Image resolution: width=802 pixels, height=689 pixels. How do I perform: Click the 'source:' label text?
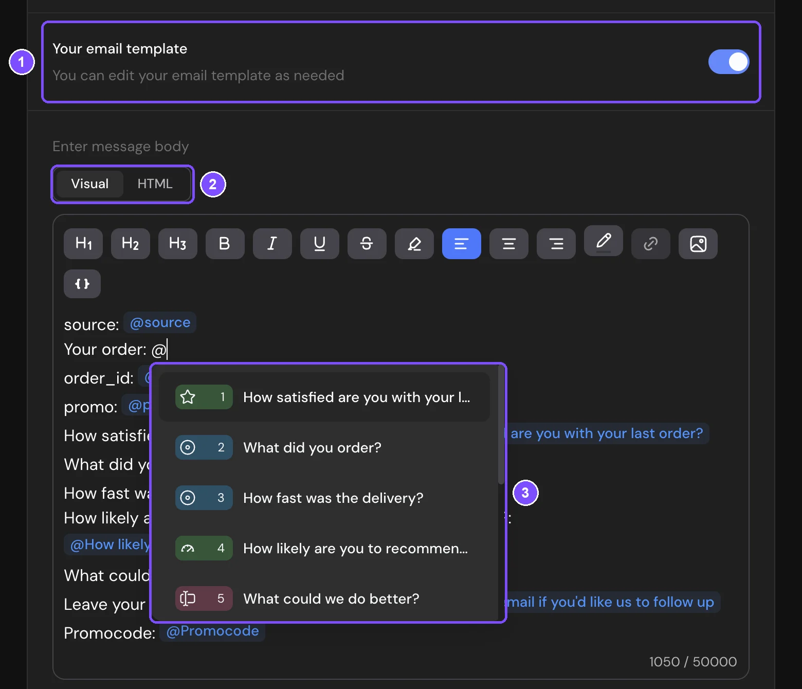[x=92, y=324]
